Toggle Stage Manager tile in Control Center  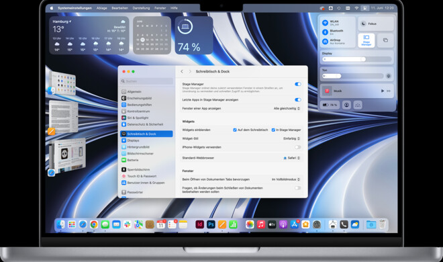point(366,40)
